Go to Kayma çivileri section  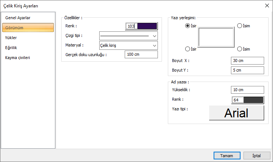click(18, 58)
